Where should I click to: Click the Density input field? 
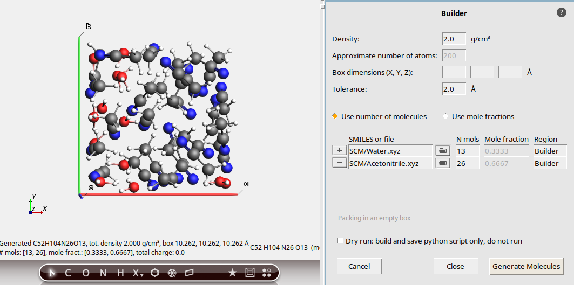(x=454, y=39)
